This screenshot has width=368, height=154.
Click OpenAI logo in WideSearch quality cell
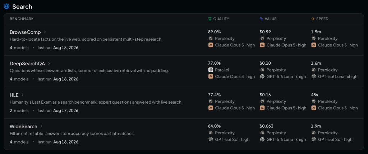(211, 139)
